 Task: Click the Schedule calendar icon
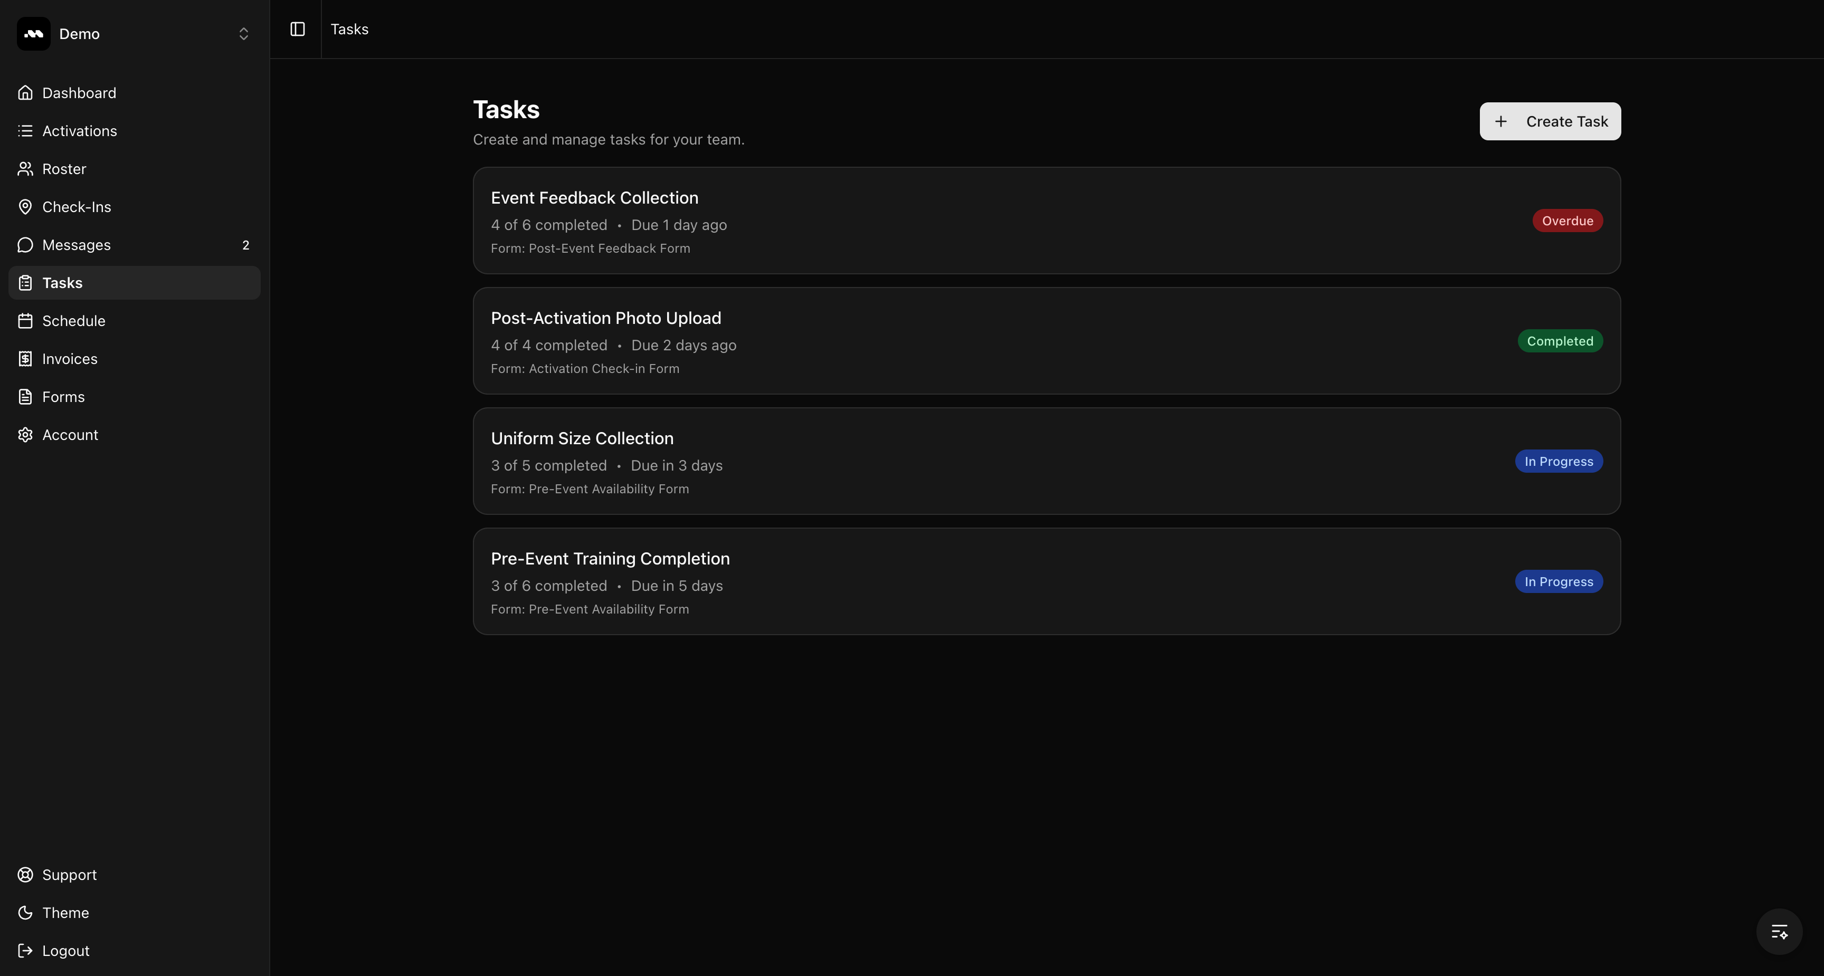click(25, 321)
